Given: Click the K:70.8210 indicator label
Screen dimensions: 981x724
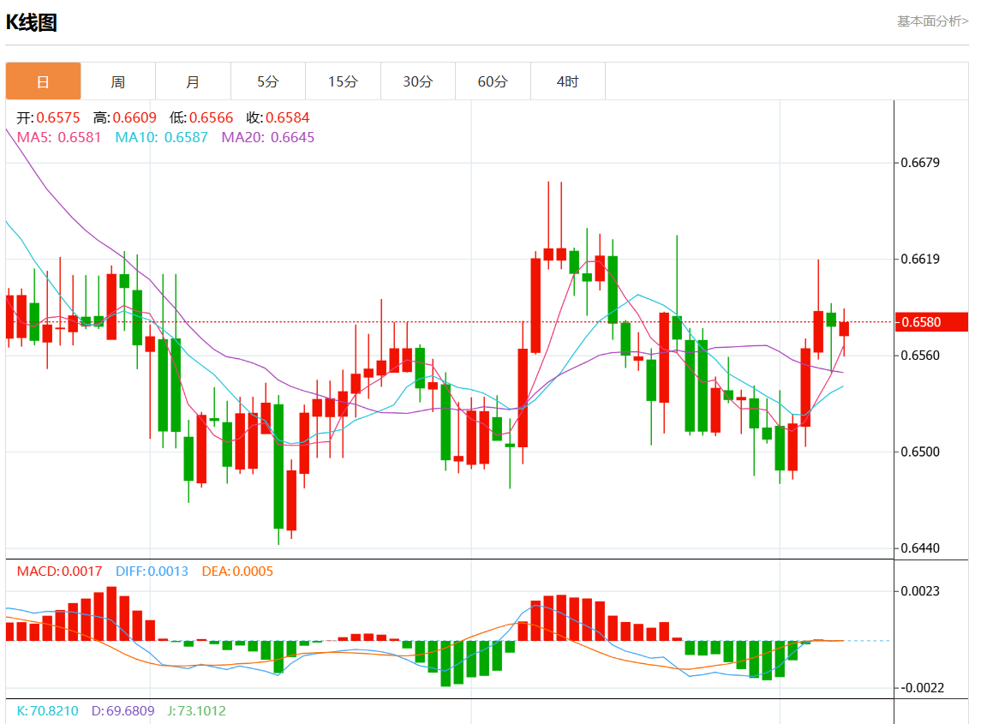Looking at the screenshot, I should tap(47, 711).
